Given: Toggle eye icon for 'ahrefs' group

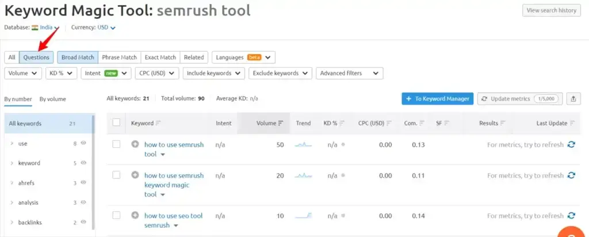Looking at the screenshot, I should click(x=83, y=182).
